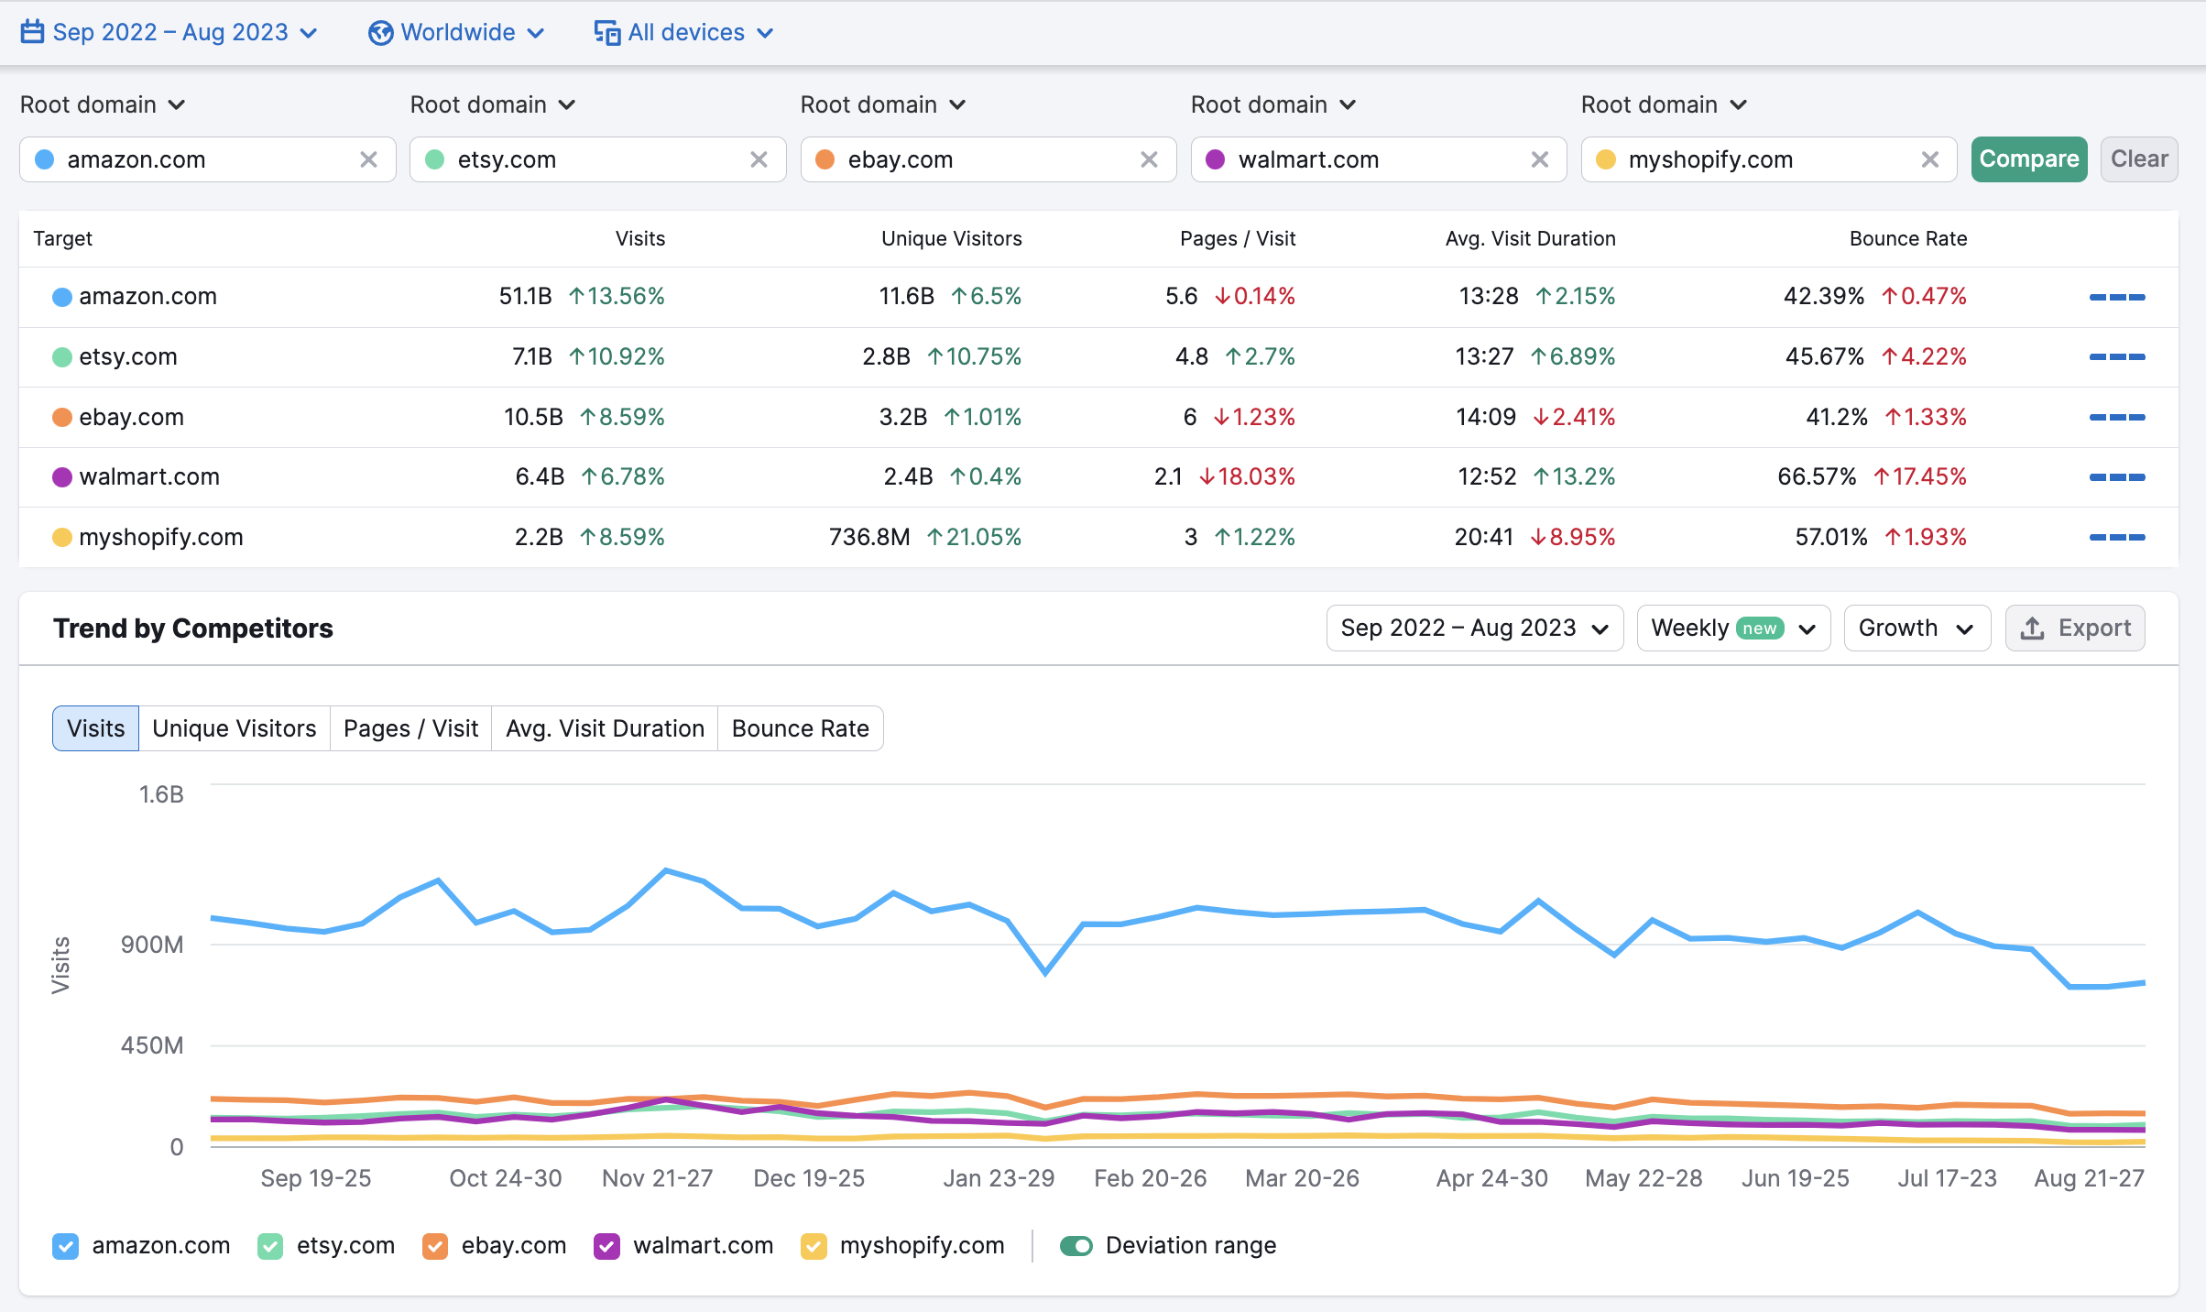Remove myshopify.com with its X icon

pyautogui.click(x=1929, y=159)
